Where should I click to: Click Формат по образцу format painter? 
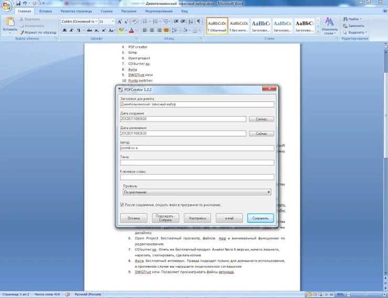[x=38, y=32]
